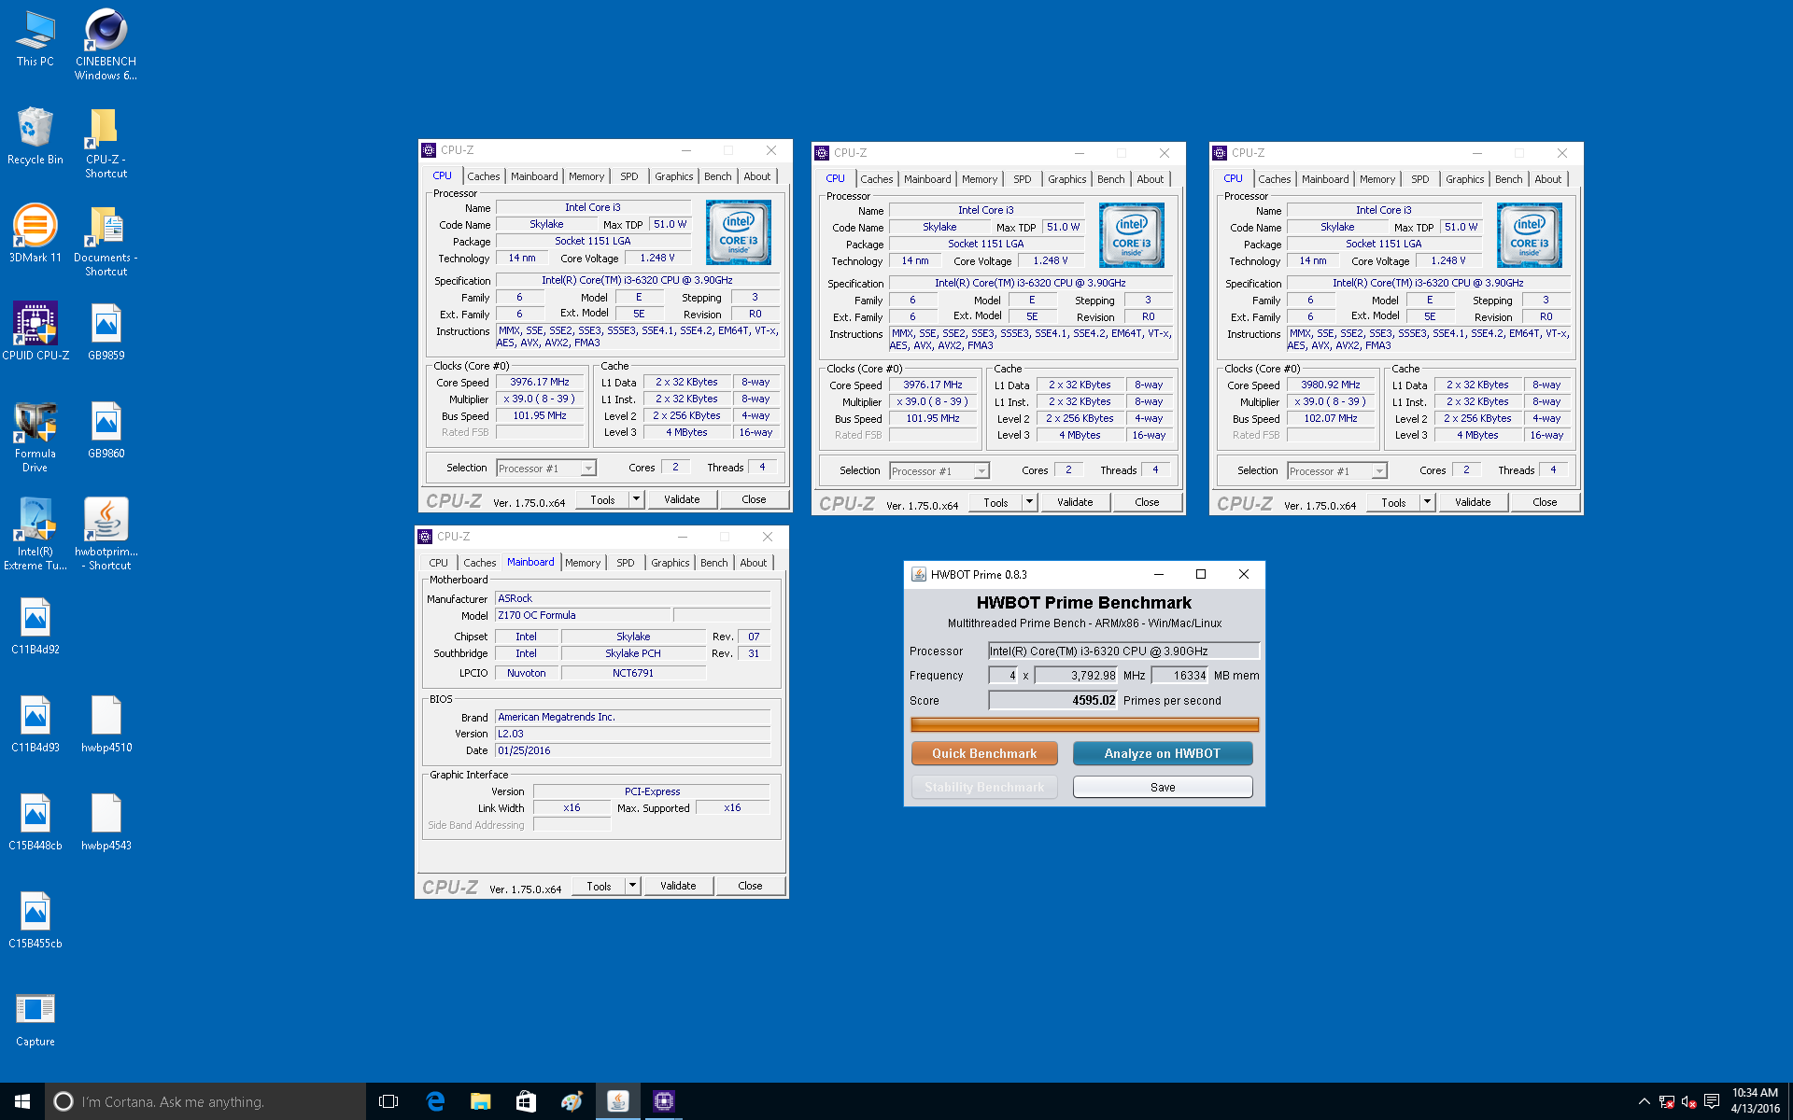Select the C11B4d93 image file
Viewport: 1793px width, 1120px height.
[35, 724]
